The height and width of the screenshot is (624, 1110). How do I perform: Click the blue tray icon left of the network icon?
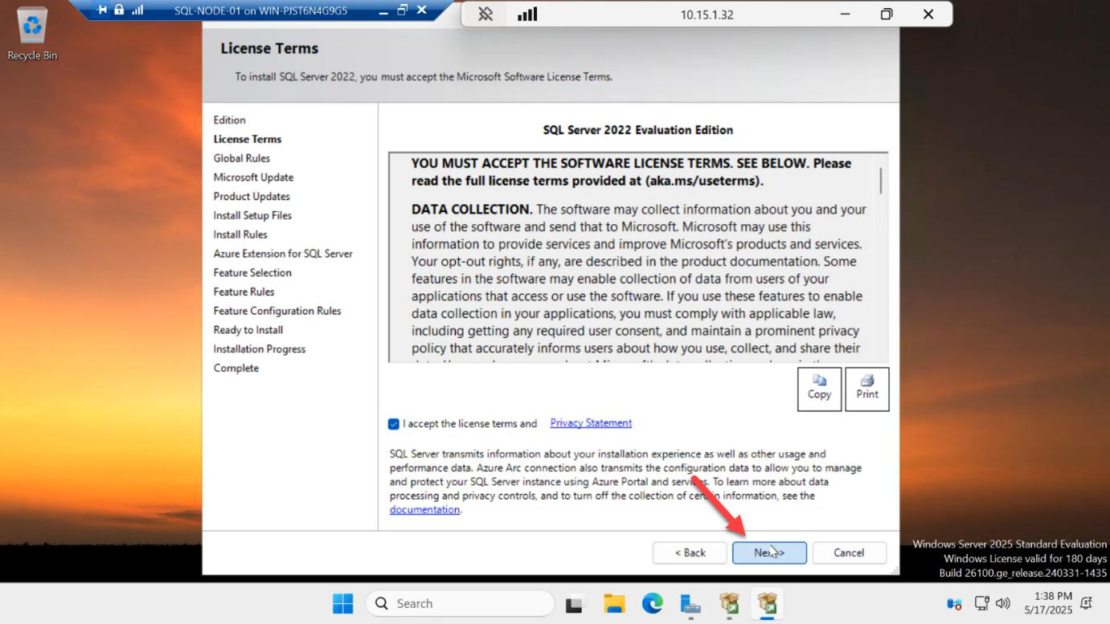click(954, 603)
